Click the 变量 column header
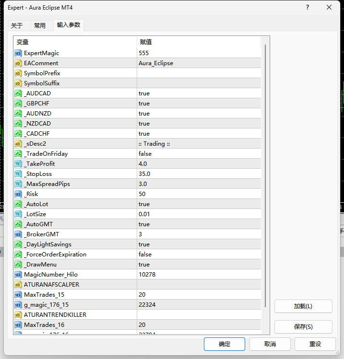This screenshot has height=359, width=344. click(75, 42)
